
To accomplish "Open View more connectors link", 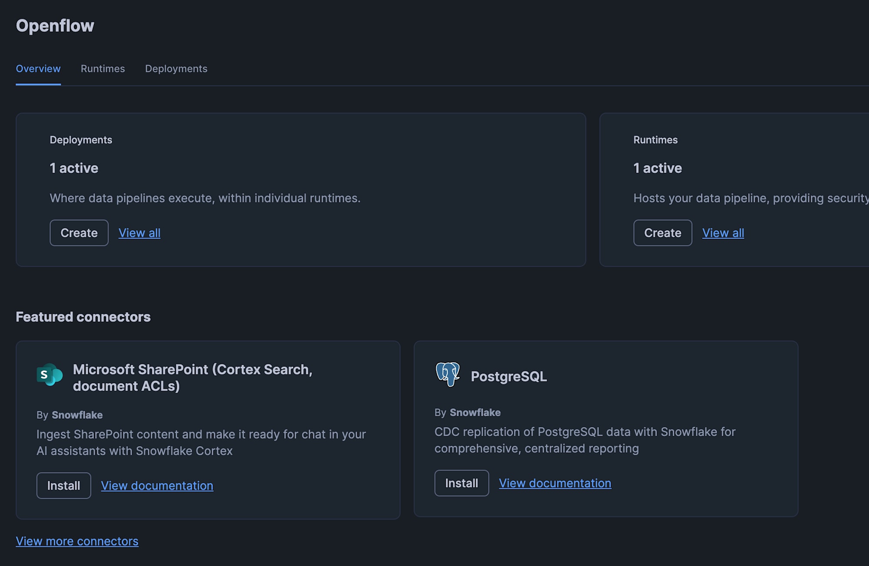I will (77, 541).
